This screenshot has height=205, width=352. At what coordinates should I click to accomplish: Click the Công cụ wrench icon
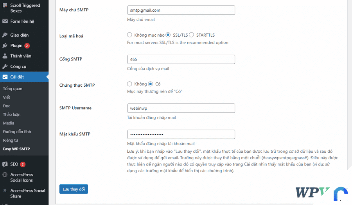(5, 66)
